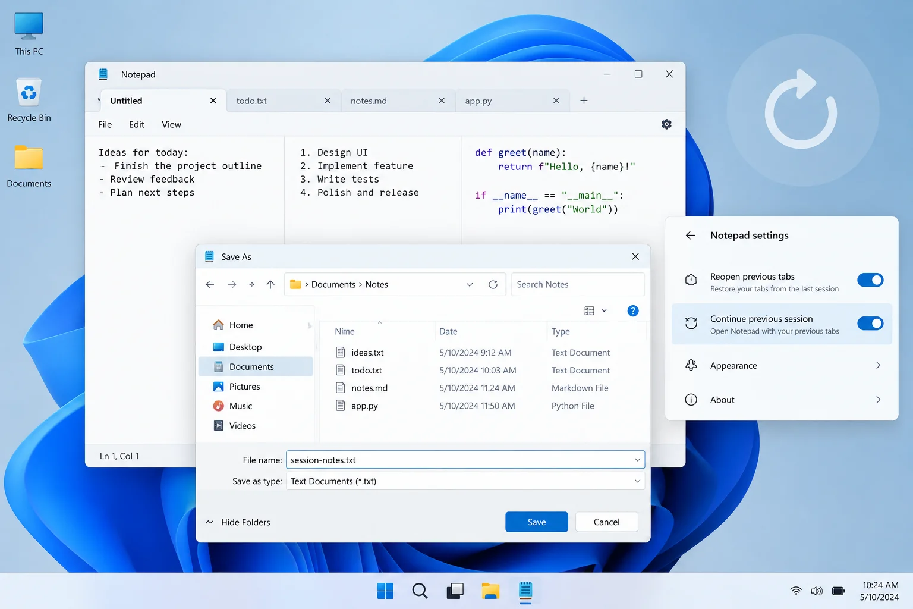Open the File menu

[x=105, y=124]
